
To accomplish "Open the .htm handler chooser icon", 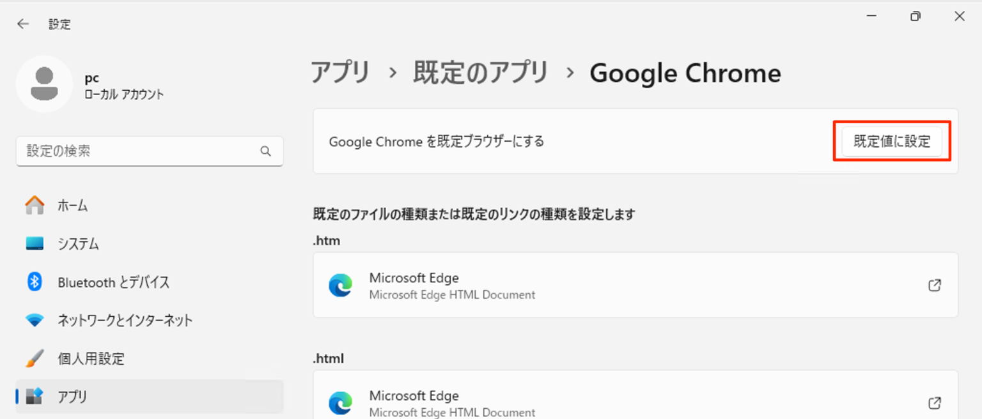I will pyautogui.click(x=934, y=286).
